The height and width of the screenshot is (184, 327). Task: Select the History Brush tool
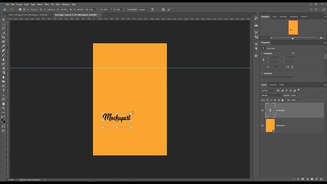pyautogui.click(x=4, y=63)
